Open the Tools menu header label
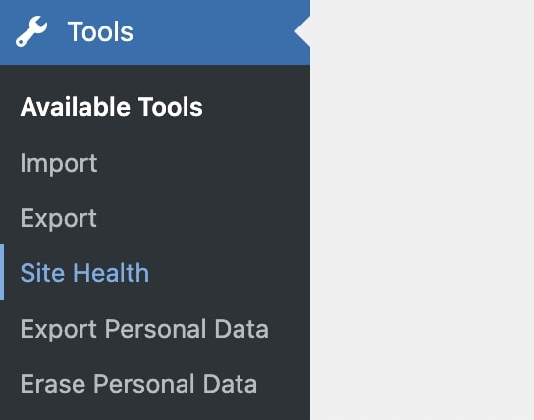The image size is (534, 420). coord(100,31)
